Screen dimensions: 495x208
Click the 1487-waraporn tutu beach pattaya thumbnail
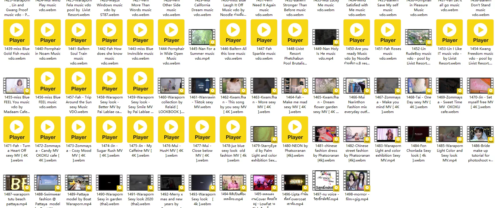click(x=17, y=183)
